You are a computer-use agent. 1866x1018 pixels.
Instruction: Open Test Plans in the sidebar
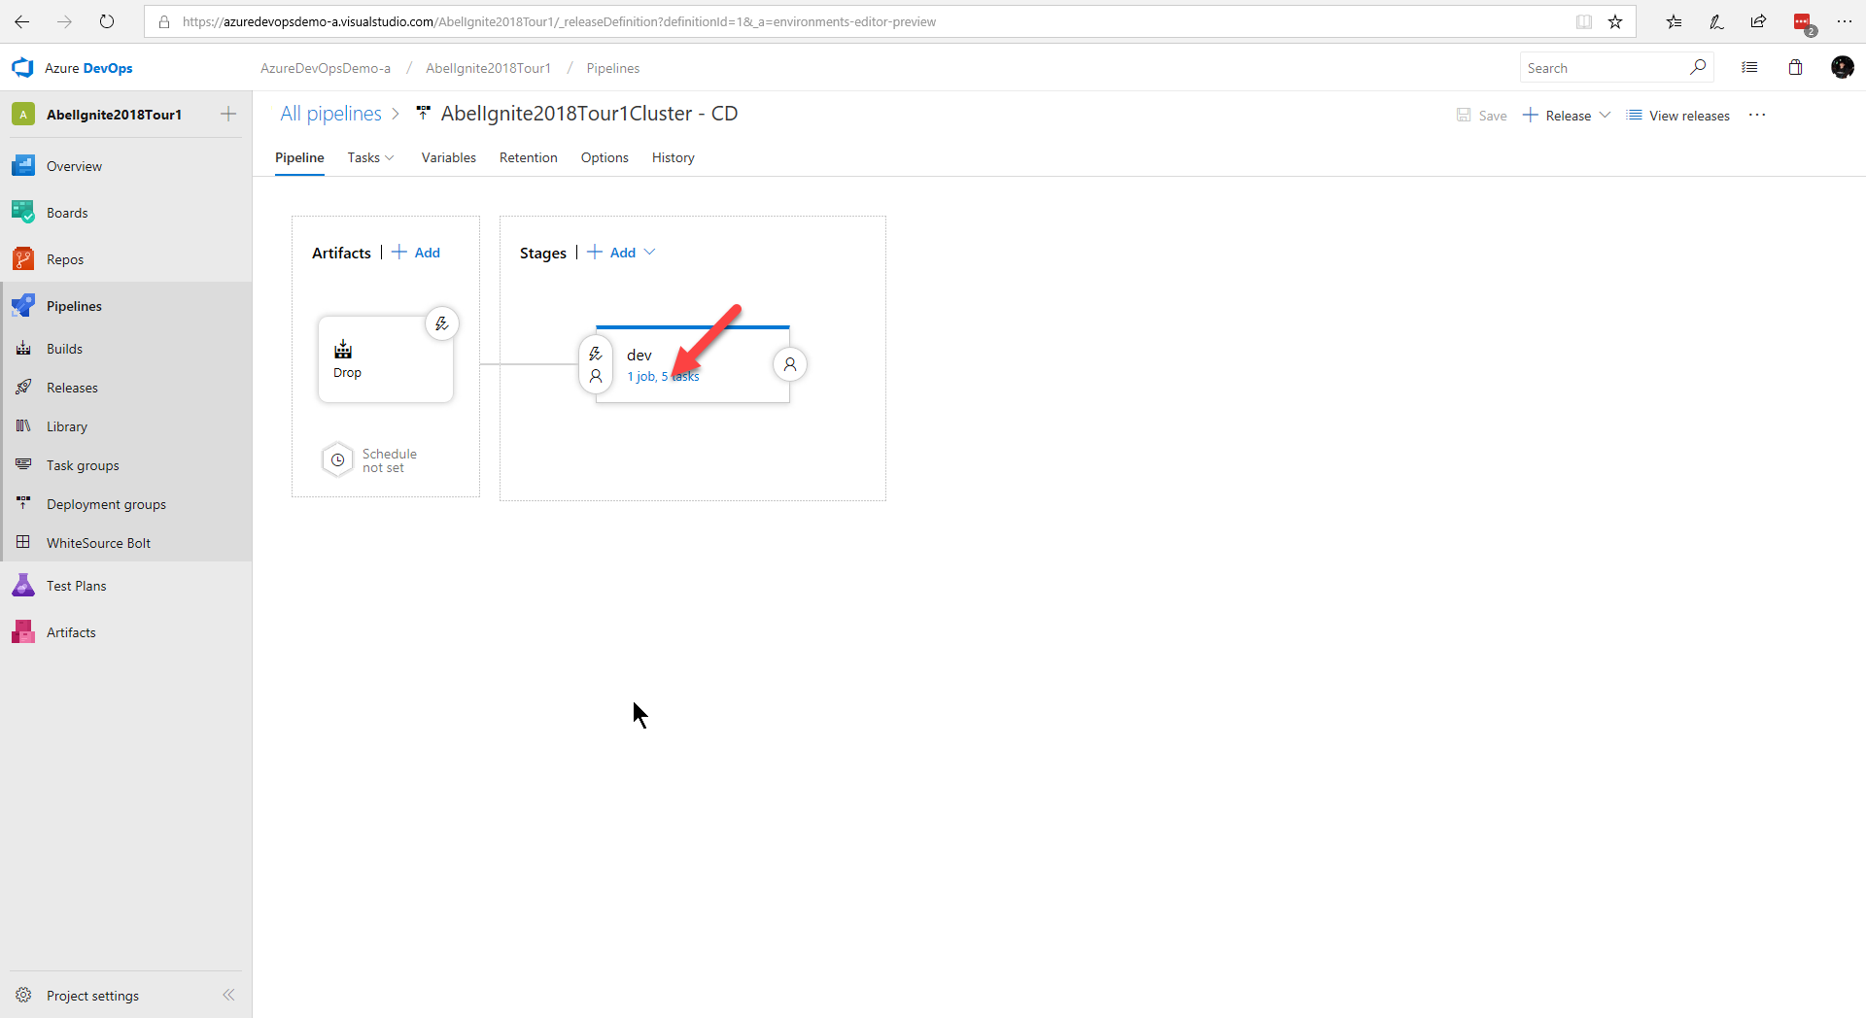click(x=76, y=586)
